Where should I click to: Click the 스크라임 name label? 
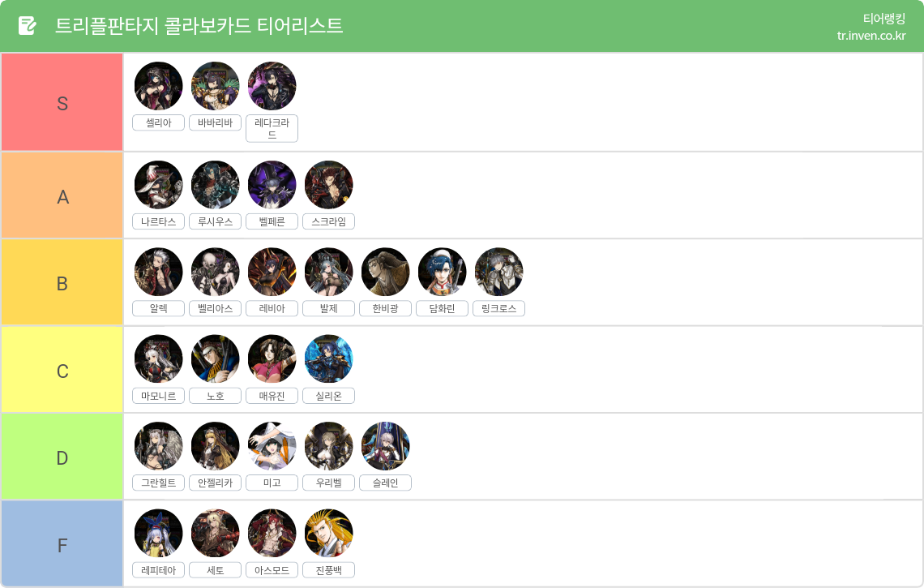[x=328, y=221]
